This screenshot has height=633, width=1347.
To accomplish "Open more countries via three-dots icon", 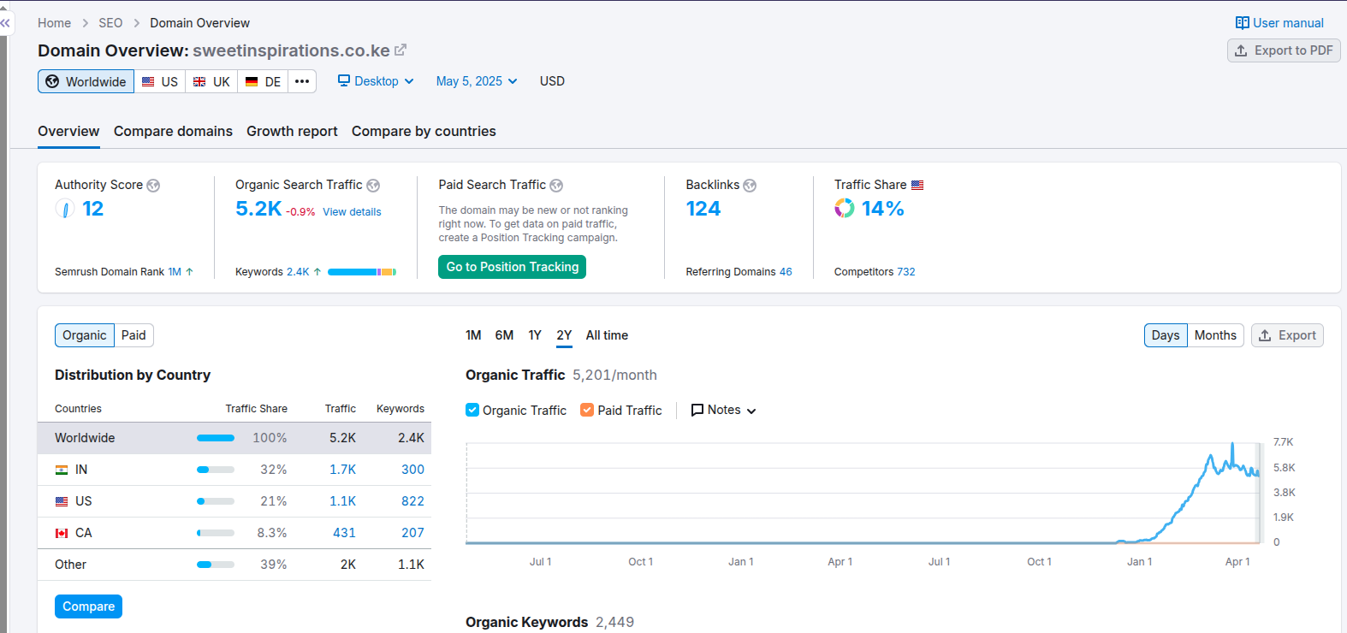I will click(x=302, y=81).
